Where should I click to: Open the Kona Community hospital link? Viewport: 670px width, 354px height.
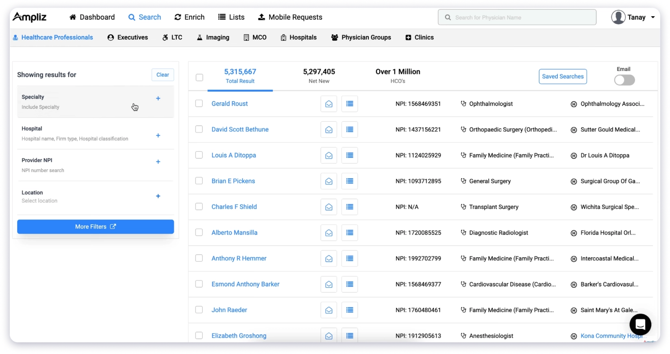click(x=611, y=336)
